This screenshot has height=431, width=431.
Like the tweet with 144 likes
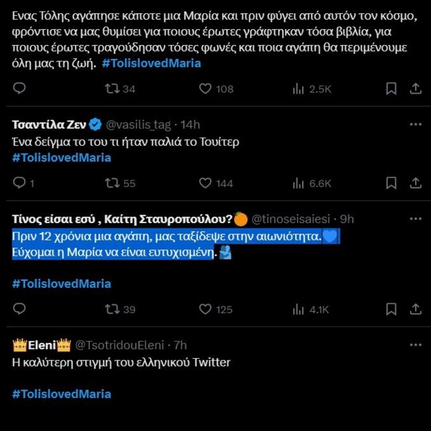206,183
